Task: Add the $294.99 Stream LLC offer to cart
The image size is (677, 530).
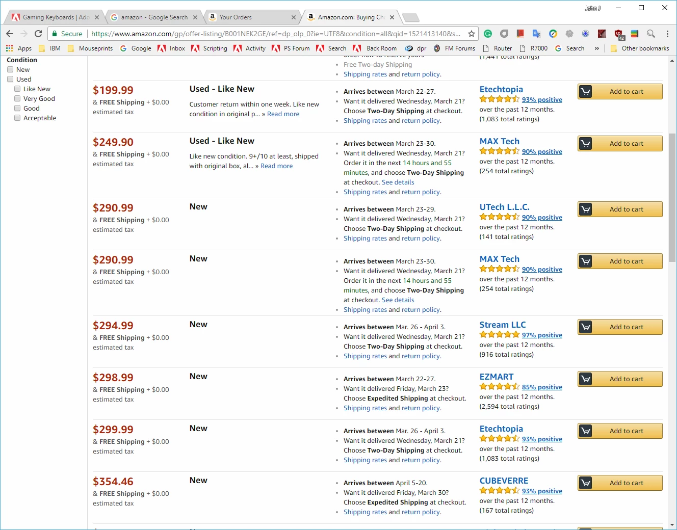Action: [620, 327]
